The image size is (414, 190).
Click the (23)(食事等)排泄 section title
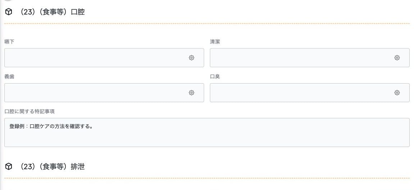(52, 166)
